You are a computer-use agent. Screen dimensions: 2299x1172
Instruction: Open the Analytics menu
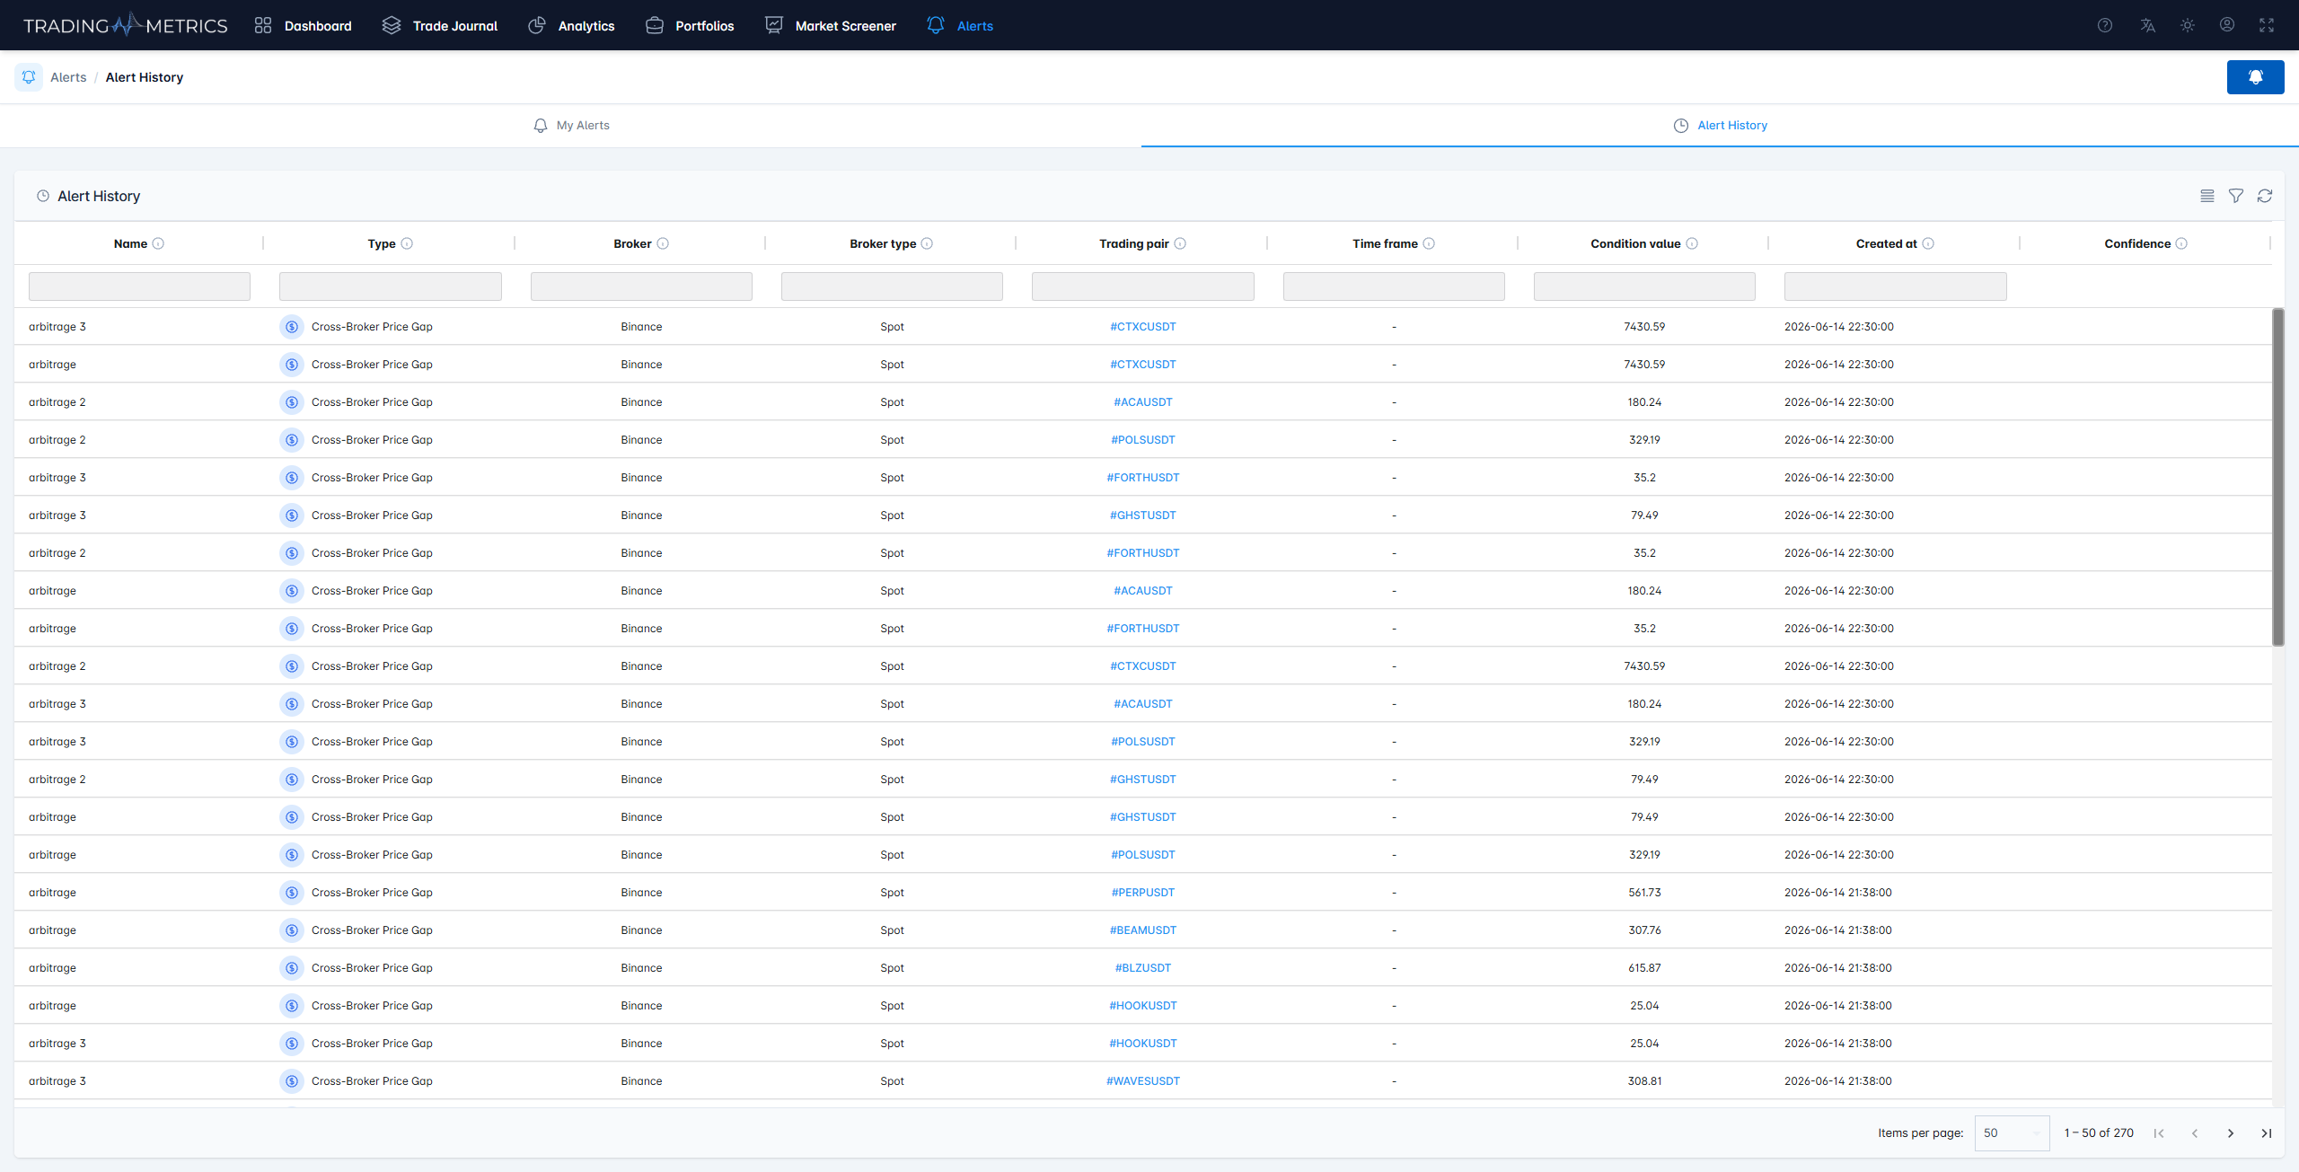(x=571, y=25)
